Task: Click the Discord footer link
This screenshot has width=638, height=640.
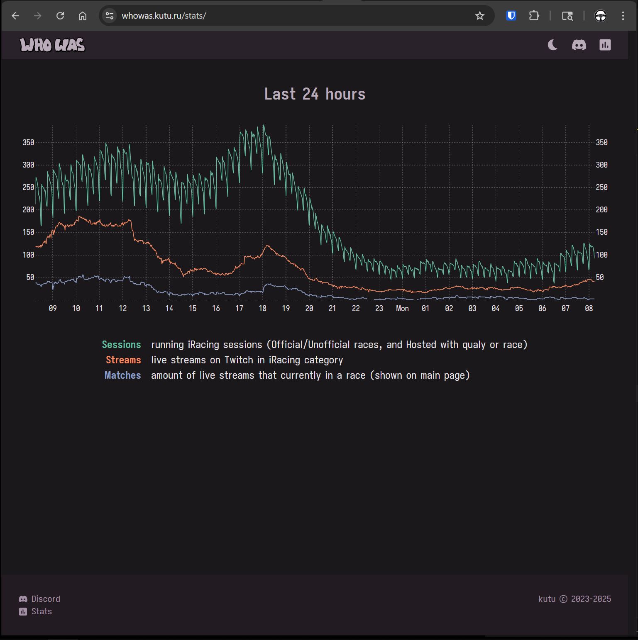Action: pos(45,599)
